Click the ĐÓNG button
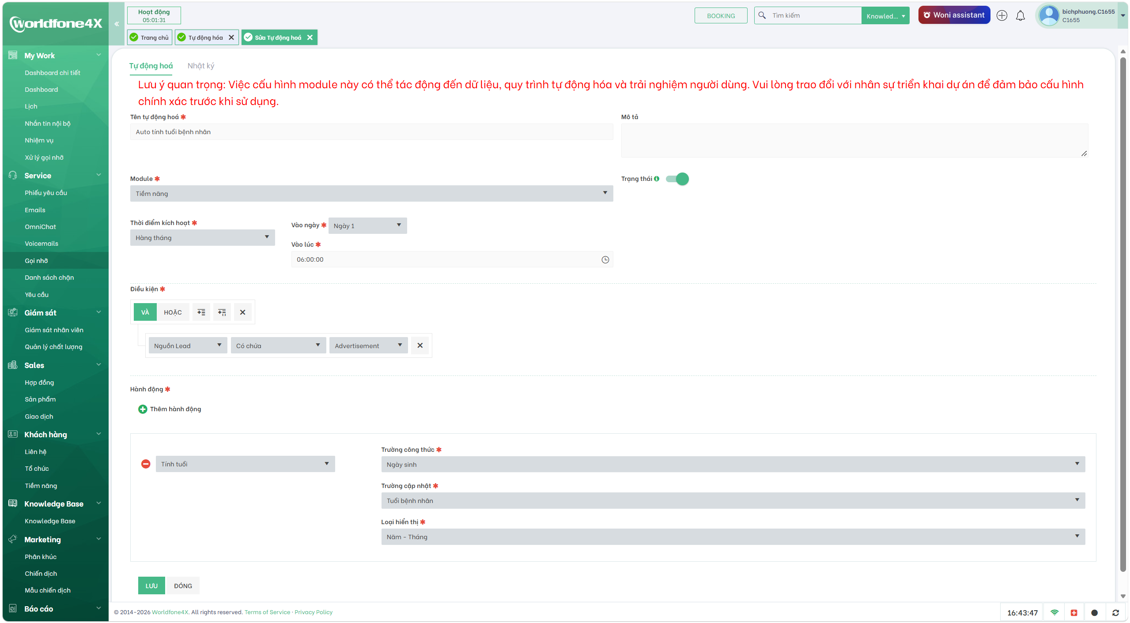This screenshot has width=1130, height=623. pos(183,585)
